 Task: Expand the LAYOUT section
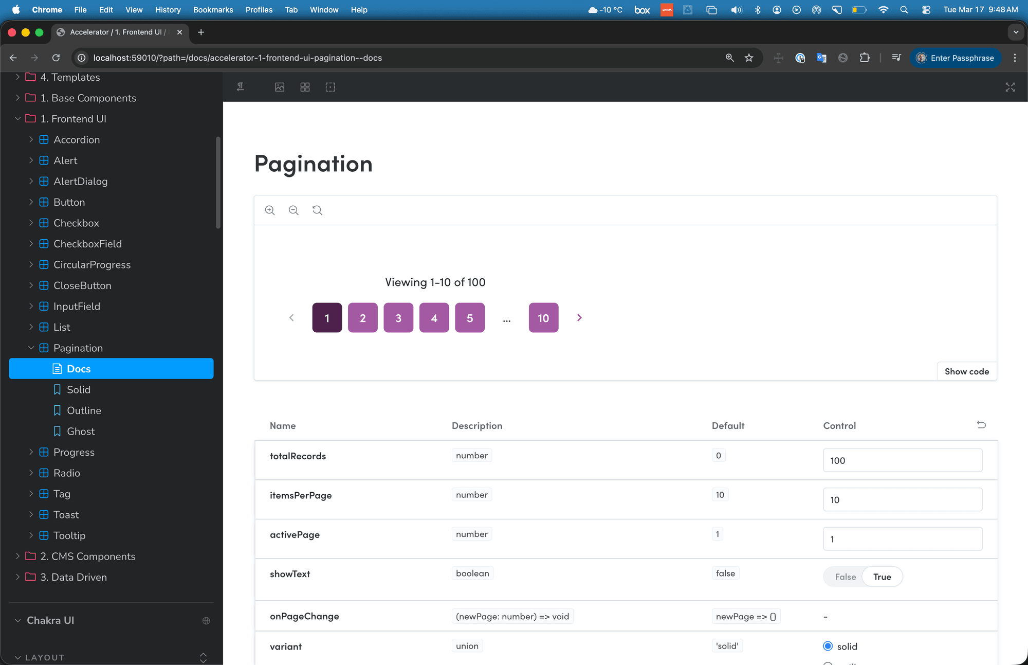[18, 657]
